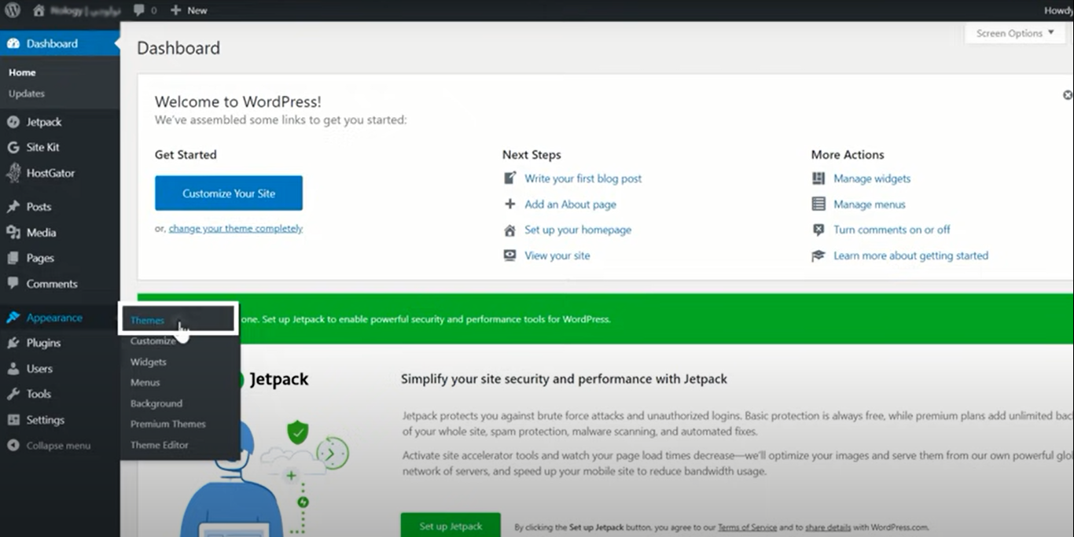Click the Dashboard gauge icon
Viewport: 1074px width, 537px height.
pos(13,43)
